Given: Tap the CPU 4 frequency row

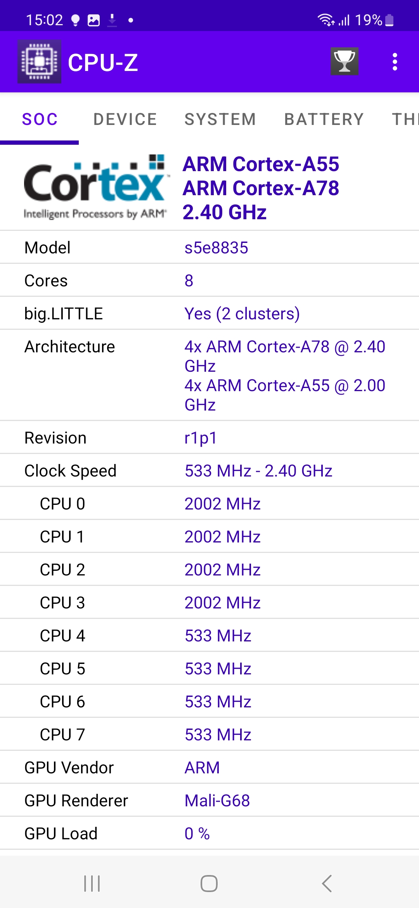Looking at the screenshot, I should click(209, 636).
